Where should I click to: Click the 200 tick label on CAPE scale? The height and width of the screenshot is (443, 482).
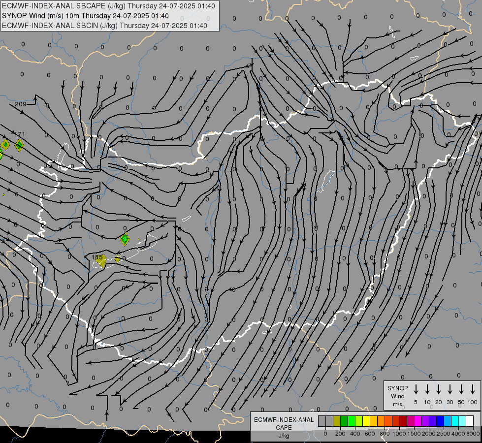pos(340,434)
